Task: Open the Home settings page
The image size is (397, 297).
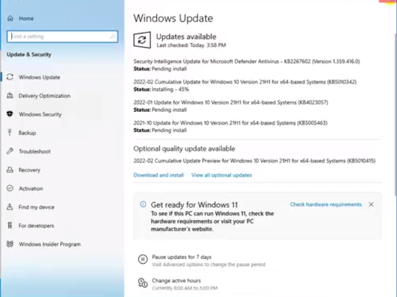Action: tap(26, 19)
